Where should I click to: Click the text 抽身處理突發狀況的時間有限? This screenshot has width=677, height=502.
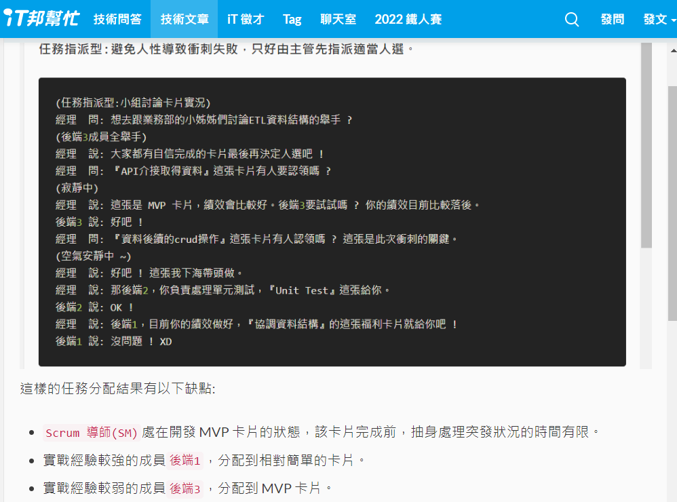pos(499,432)
